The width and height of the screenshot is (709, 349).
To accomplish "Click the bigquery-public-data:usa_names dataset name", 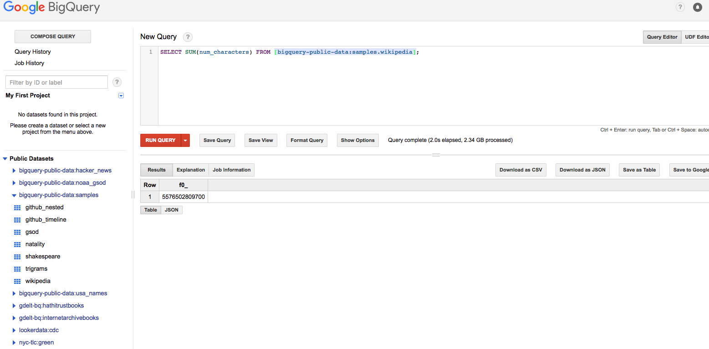I will [63, 293].
